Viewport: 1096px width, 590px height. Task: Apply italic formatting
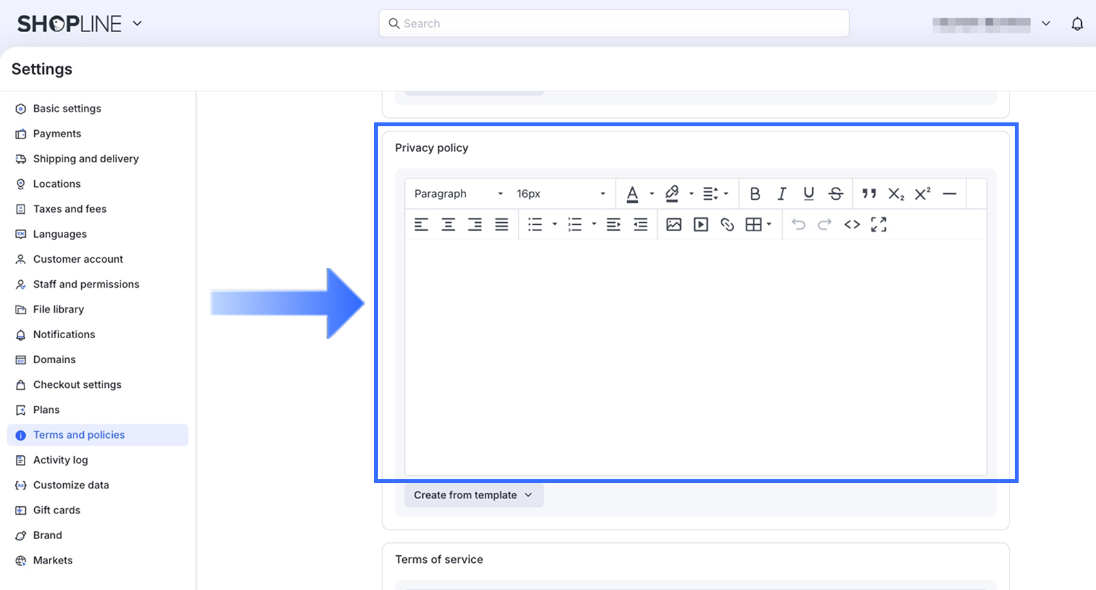[781, 194]
